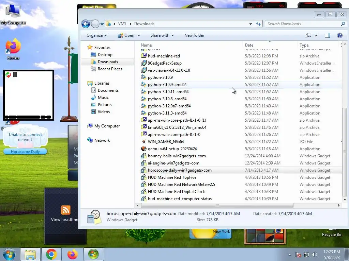
Task: Open Firefox from the taskbar
Action: [72, 254]
